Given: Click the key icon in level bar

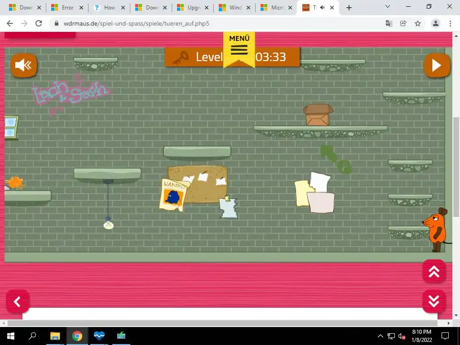Looking at the screenshot, I should point(181,57).
